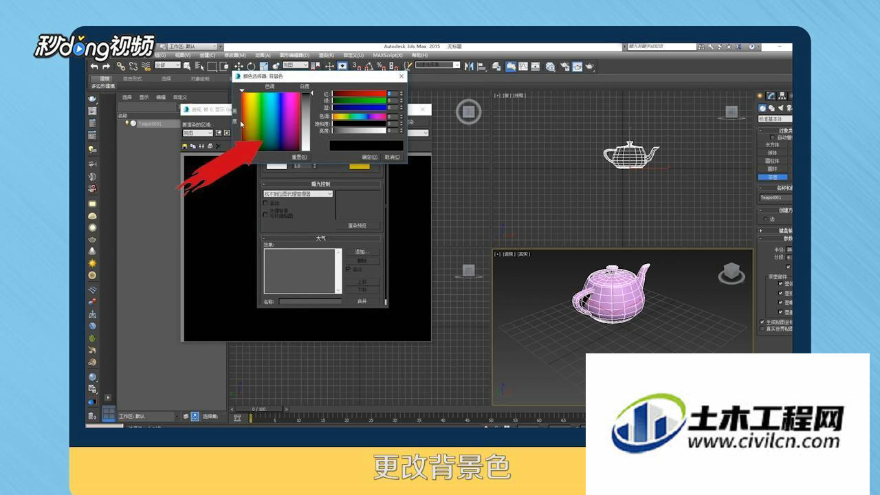
Task: Click the teapot Render Production icon
Action: click(589, 67)
